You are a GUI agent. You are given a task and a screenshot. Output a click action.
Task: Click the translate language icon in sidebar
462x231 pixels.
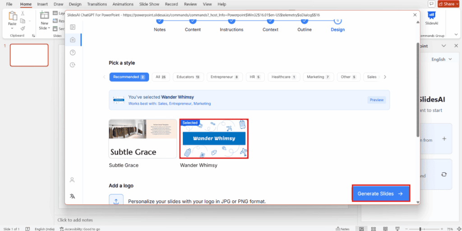pyautogui.click(x=72, y=196)
